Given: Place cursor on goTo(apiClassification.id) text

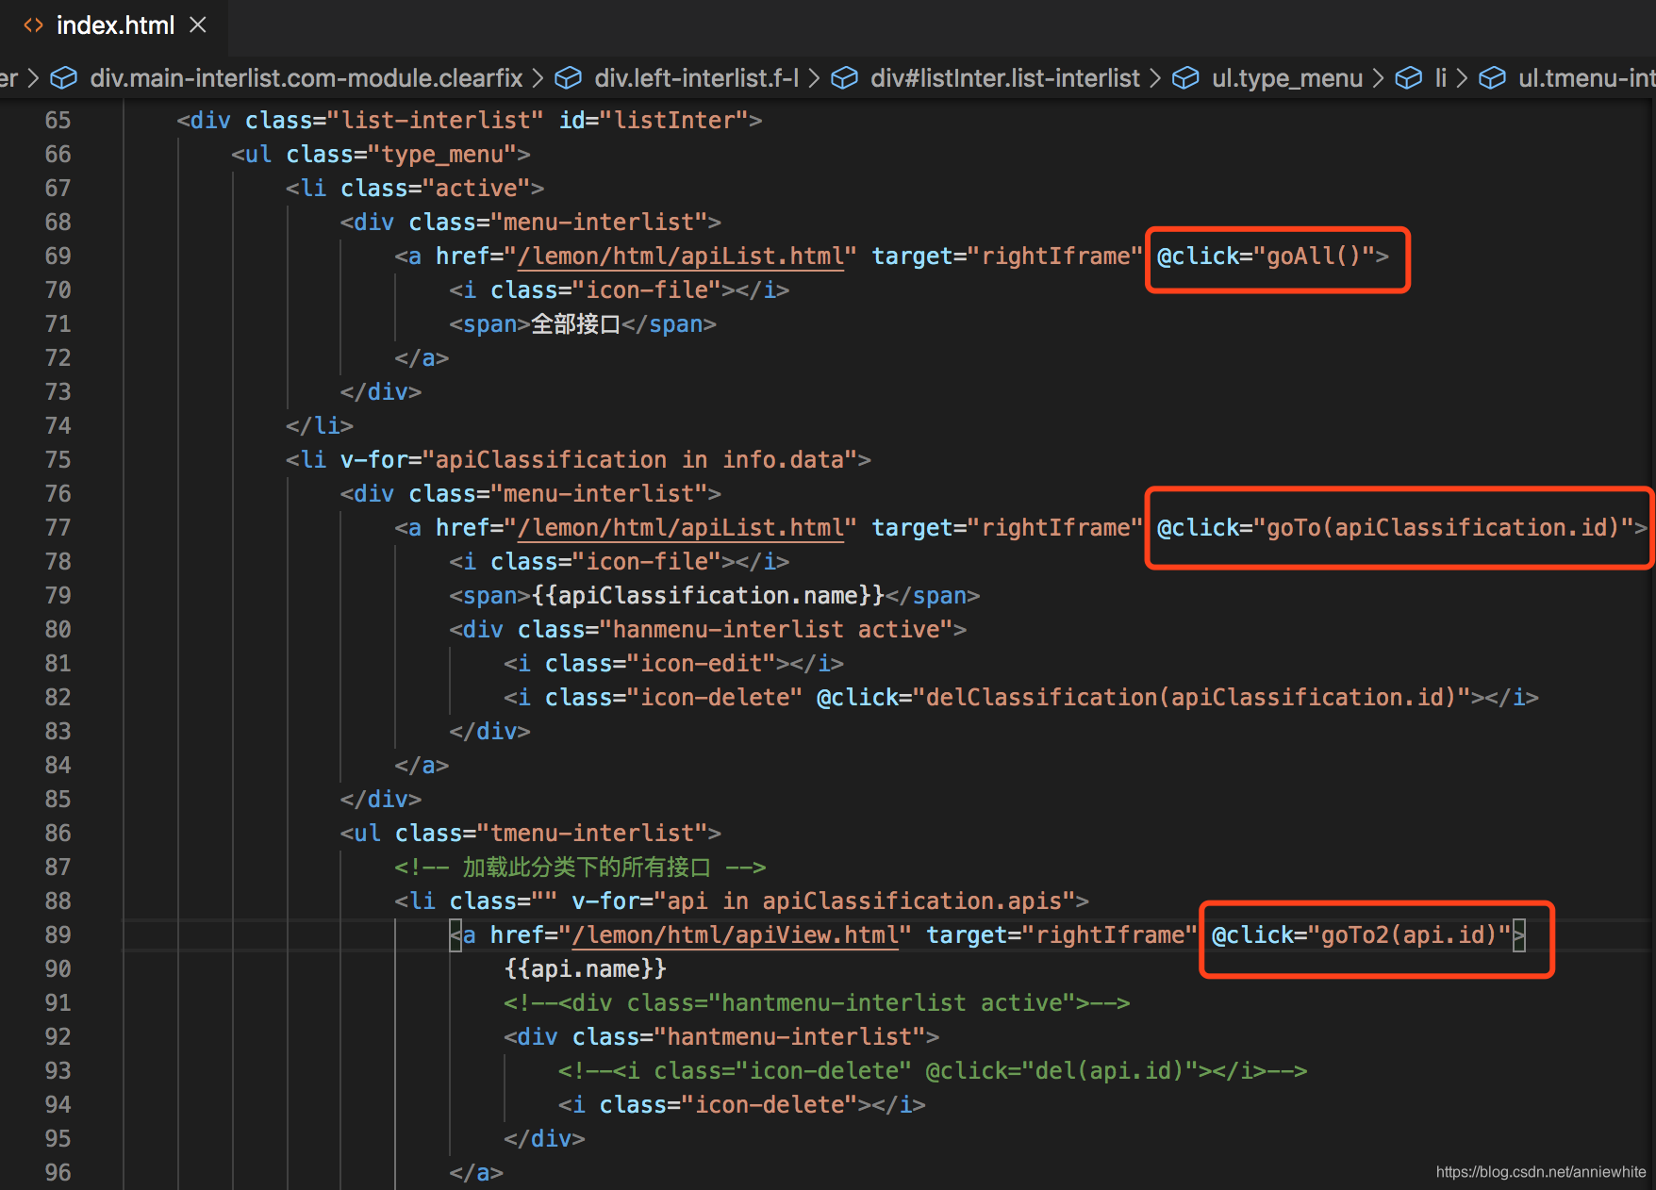Looking at the screenshot, I should (1443, 527).
